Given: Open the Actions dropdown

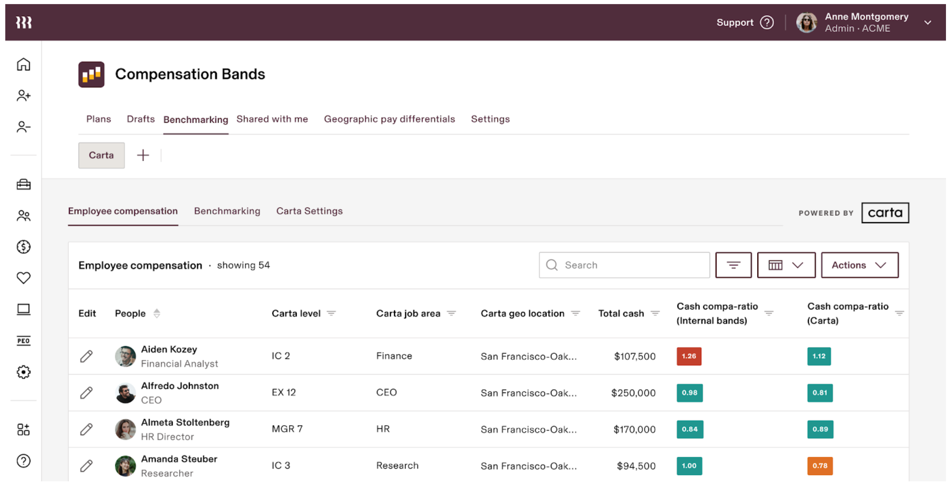Looking at the screenshot, I should pyautogui.click(x=859, y=265).
